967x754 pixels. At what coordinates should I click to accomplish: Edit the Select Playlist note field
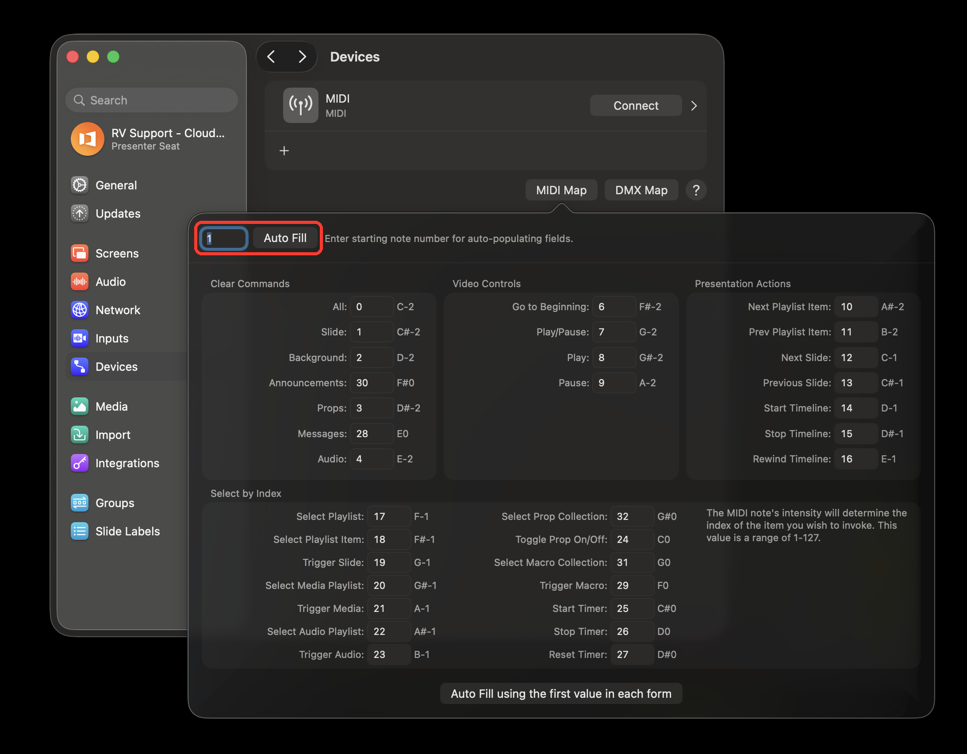pos(389,516)
